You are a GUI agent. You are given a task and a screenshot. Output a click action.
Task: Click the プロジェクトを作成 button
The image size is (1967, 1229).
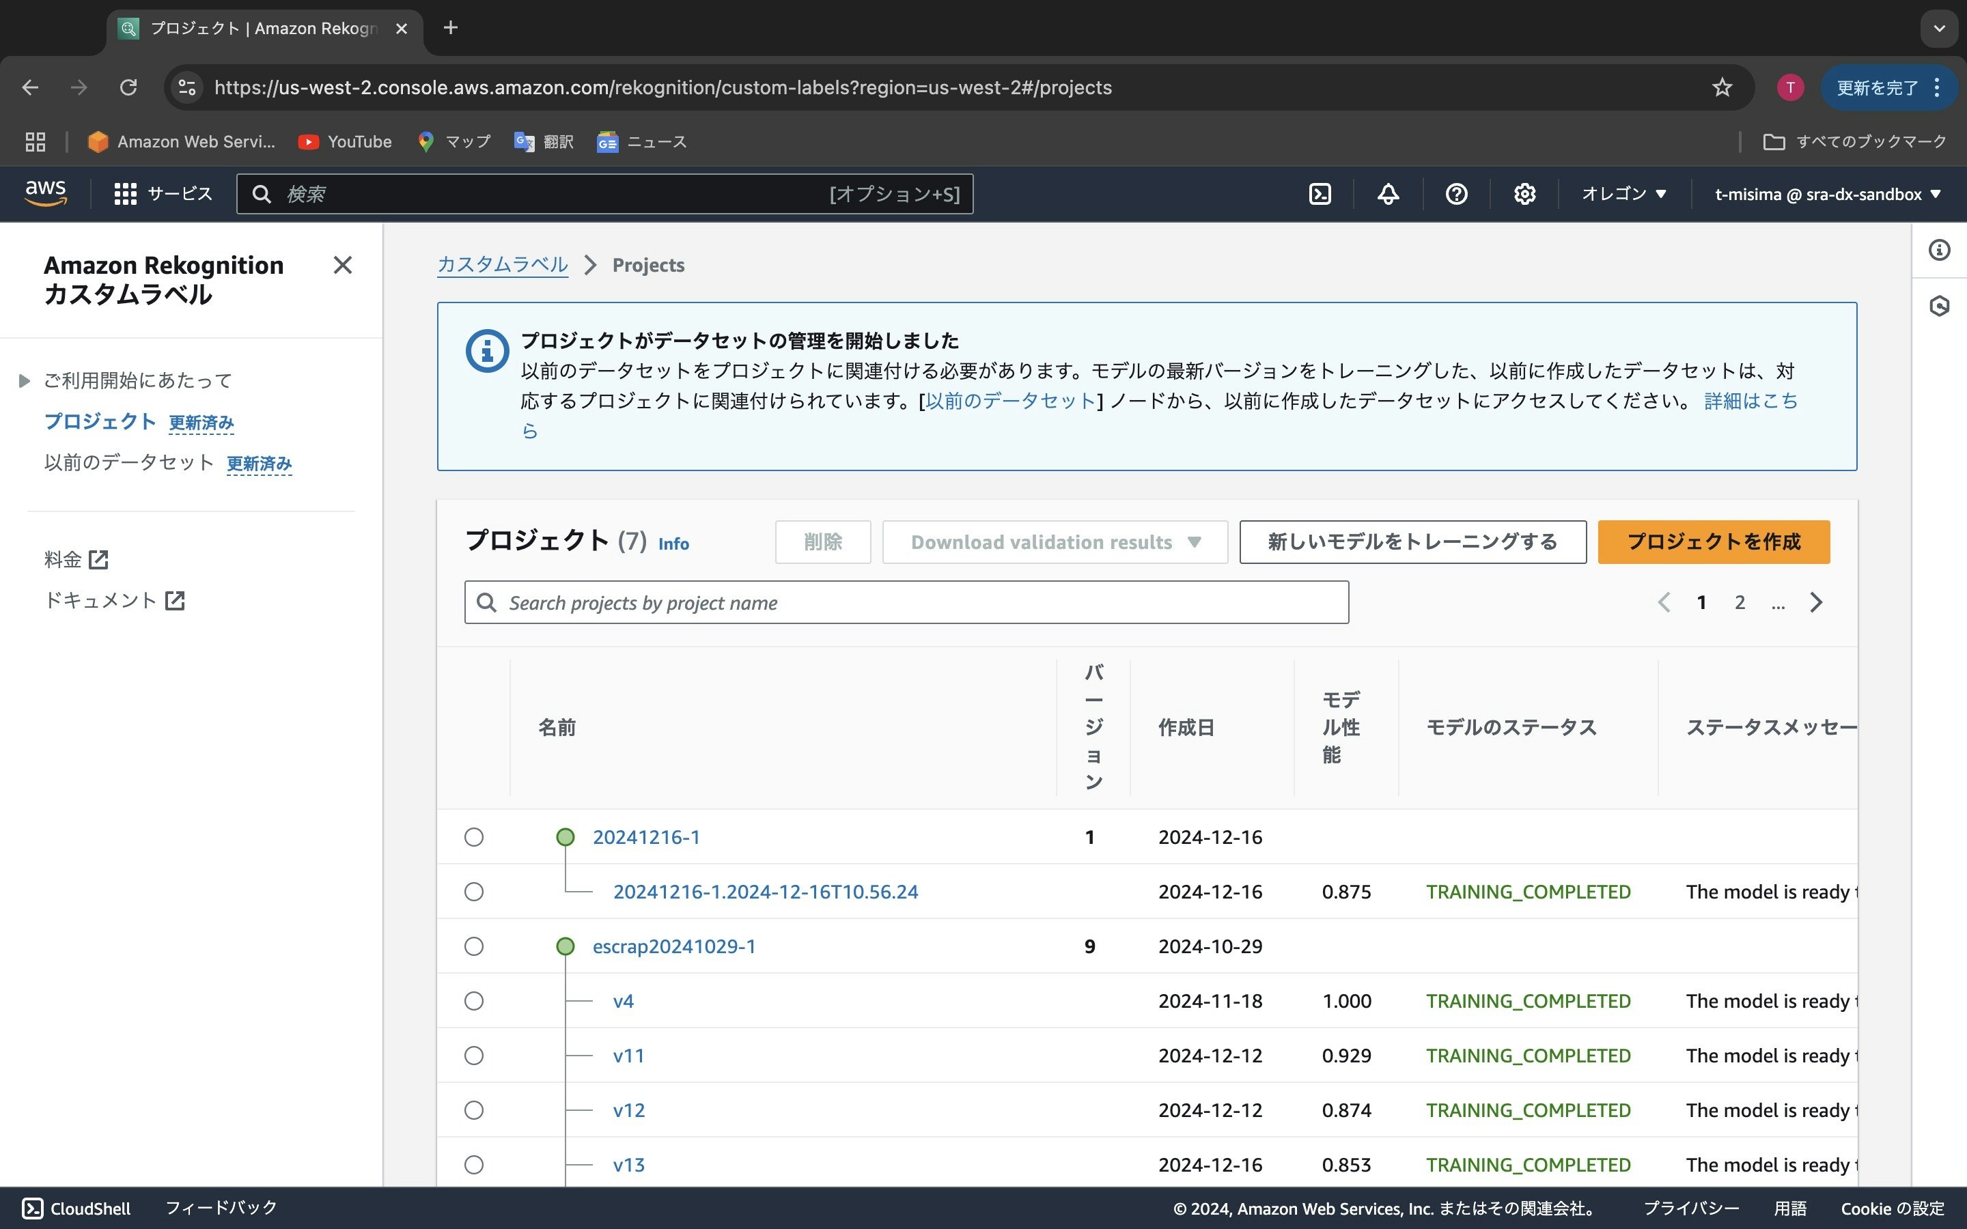1714,542
